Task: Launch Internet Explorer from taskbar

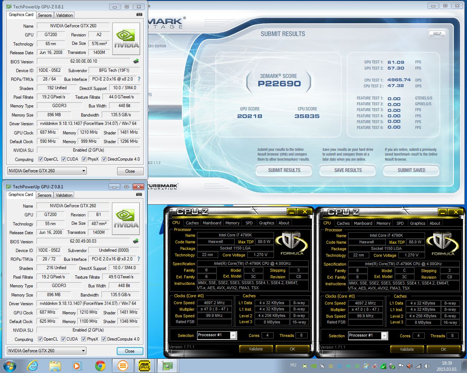Action: tap(33, 366)
